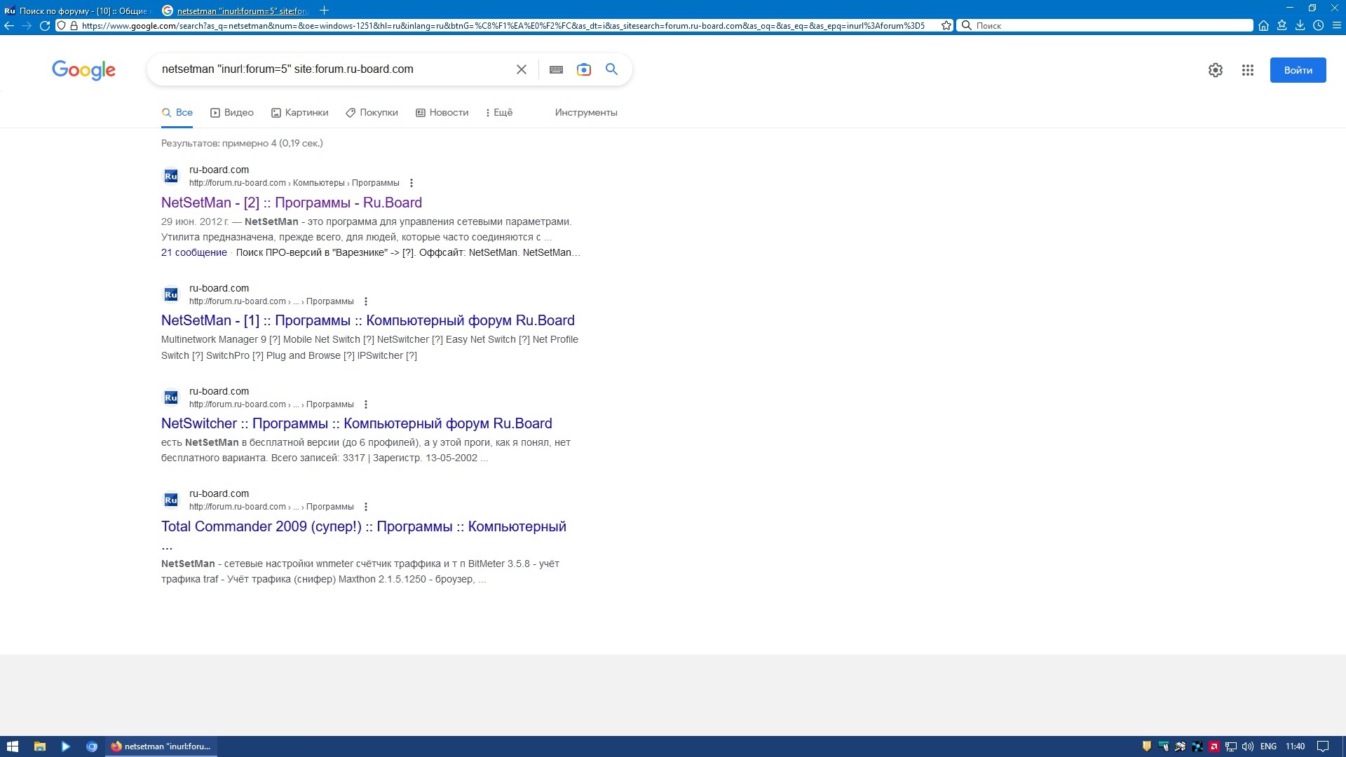Open a new browser tab
Image resolution: width=1346 pixels, height=757 pixels.
(324, 11)
